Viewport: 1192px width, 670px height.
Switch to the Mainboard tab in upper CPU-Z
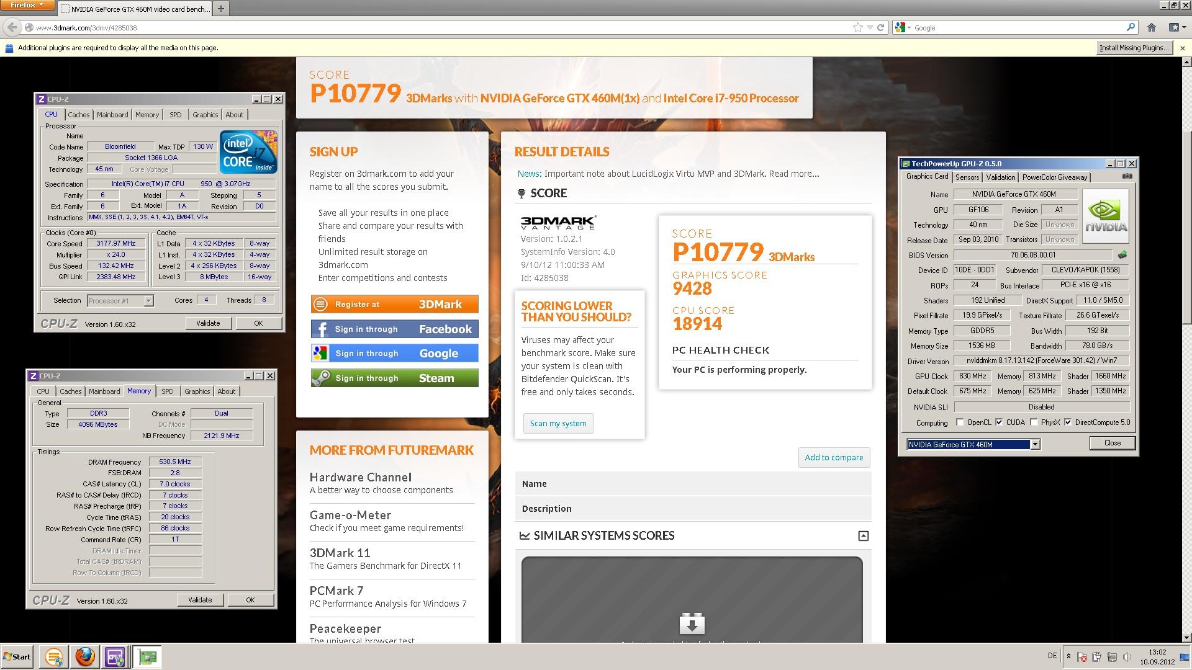(112, 115)
